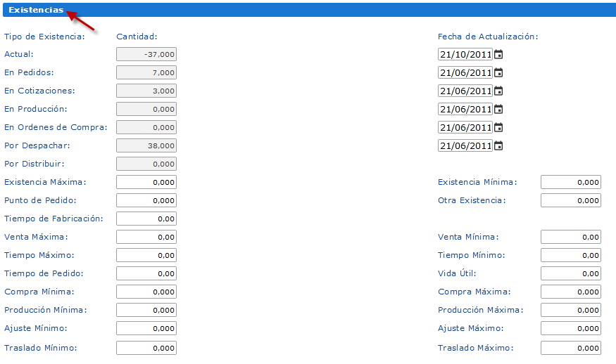Select the En Ordenes de Compra quantity field
The width and height of the screenshot is (616, 364).
click(x=146, y=127)
